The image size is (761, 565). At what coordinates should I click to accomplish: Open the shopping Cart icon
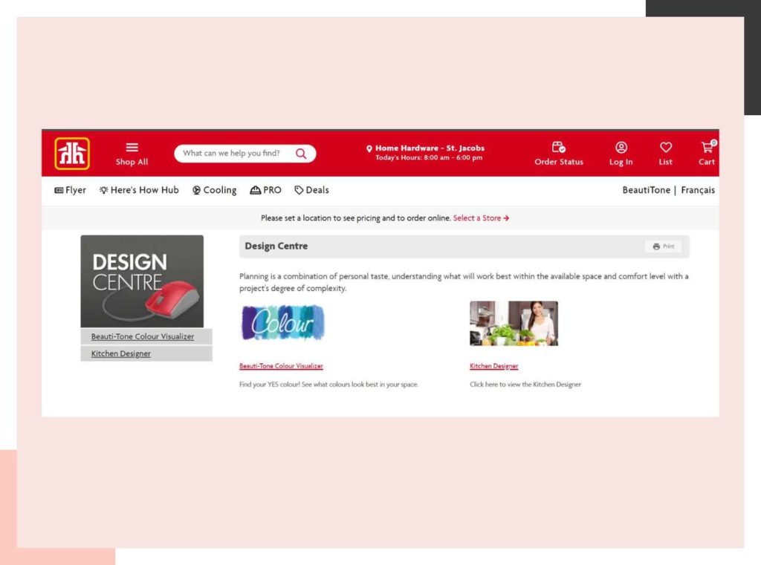(x=707, y=147)
